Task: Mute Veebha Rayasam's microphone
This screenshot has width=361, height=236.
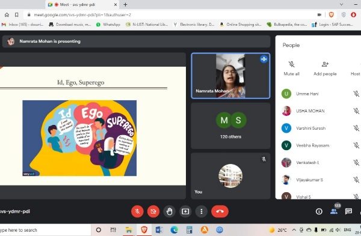Action: [x=356, y=145]
